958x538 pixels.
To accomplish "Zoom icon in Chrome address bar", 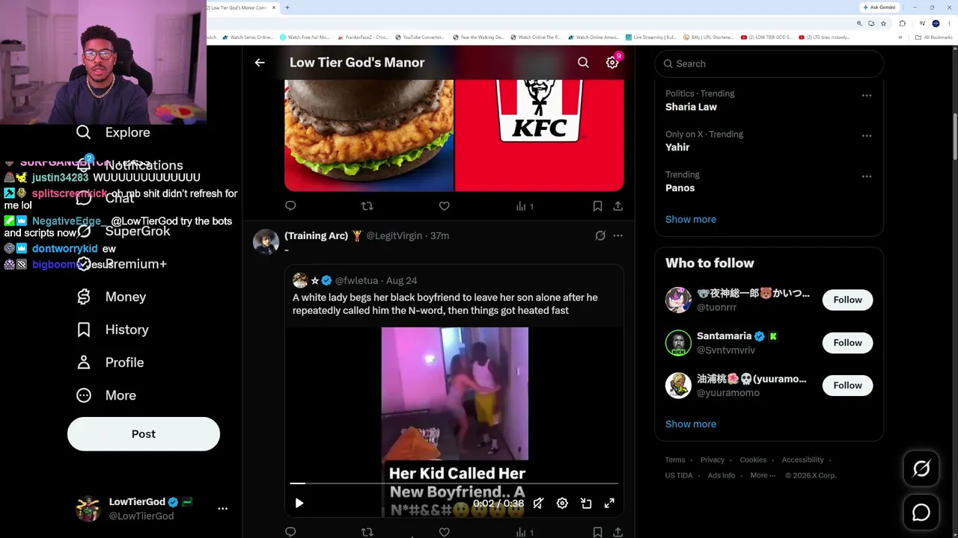I will (x=860, y=24).
